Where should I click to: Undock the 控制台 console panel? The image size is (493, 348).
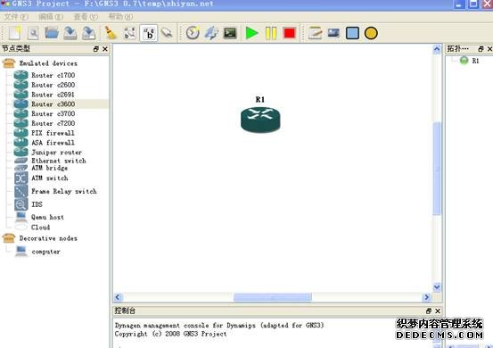(428, 311)
